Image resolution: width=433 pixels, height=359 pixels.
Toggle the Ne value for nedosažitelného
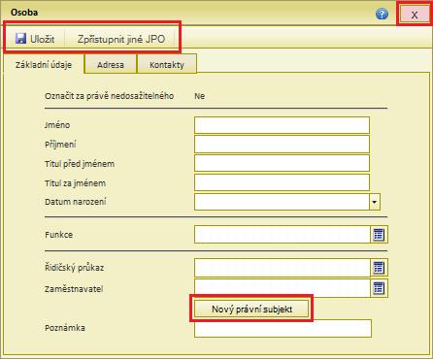pyautogui.click(x=199, y=96)
